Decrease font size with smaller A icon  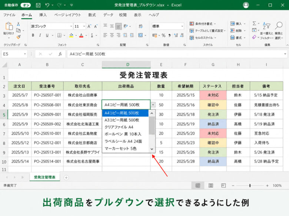tap(96, 27)
